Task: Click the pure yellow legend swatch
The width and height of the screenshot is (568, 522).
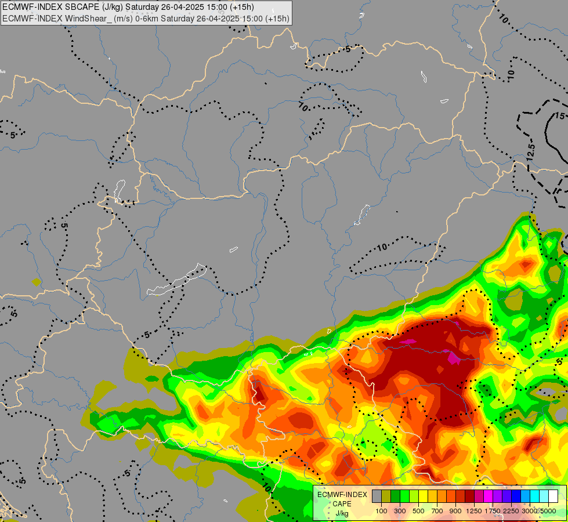Action: [423, 496]
